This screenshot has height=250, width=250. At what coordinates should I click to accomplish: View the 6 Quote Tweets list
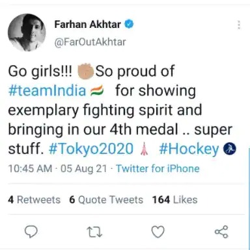click(x=106, y=199)
